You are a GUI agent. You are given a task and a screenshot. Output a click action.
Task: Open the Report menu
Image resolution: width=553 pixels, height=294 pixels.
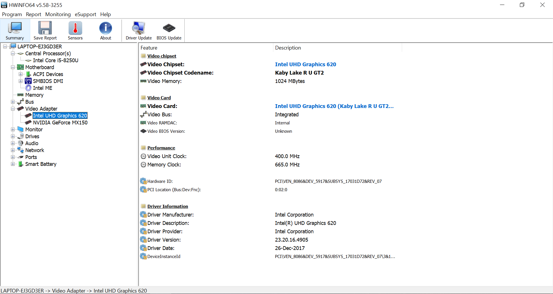(x=33, y=14)
